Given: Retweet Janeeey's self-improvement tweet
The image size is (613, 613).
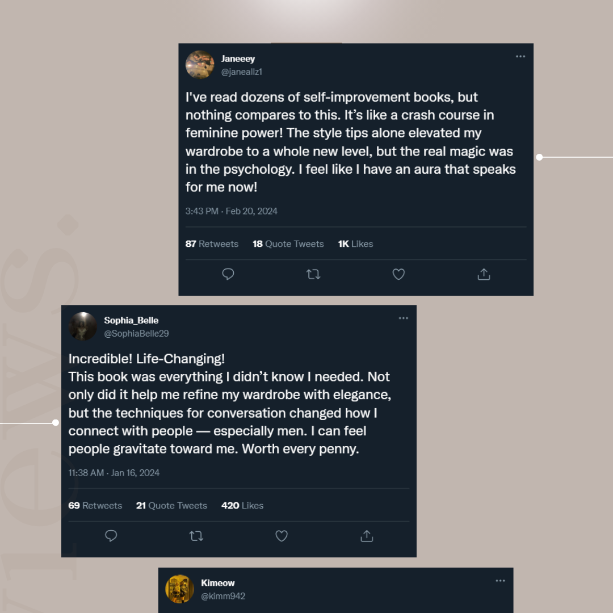Looking at the screenshot, I should tap(313, 275).
